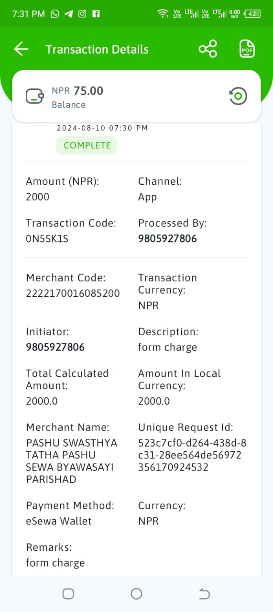Tap the merchant code 222170016085200
The height and width of the screenshot is (612, 273).
[x=73, y=293]
